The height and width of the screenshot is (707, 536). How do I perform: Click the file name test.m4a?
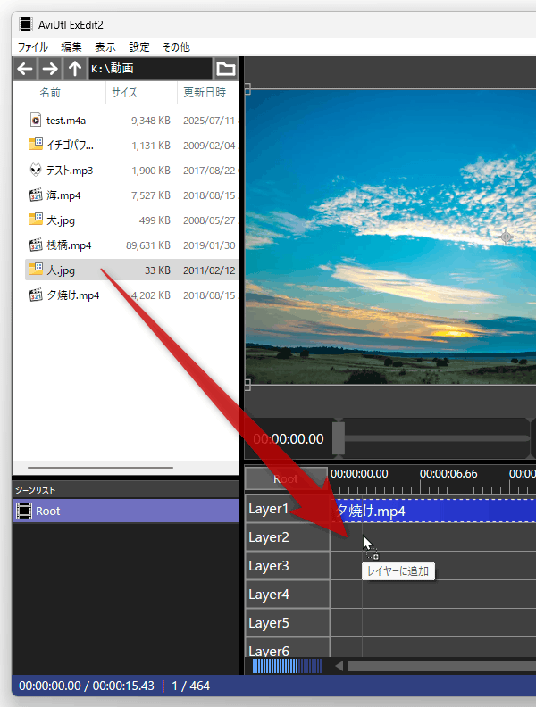click(66, 121)
